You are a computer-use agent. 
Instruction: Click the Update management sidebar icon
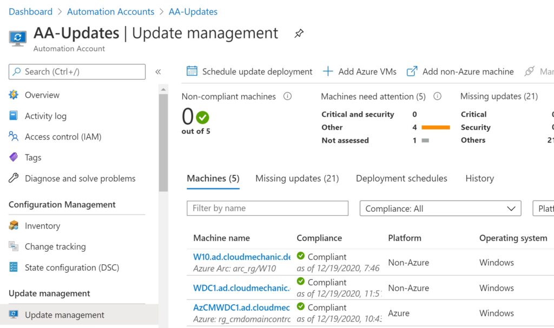14,314
